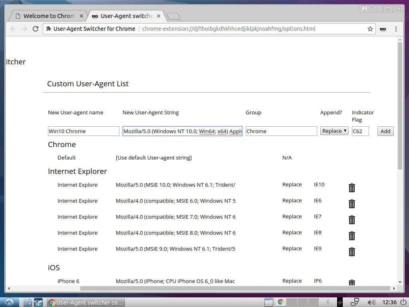Screen dimensions: 409x307
Task: Delete the IE10 Internet Explorer entry
Action: click(351, 187)
